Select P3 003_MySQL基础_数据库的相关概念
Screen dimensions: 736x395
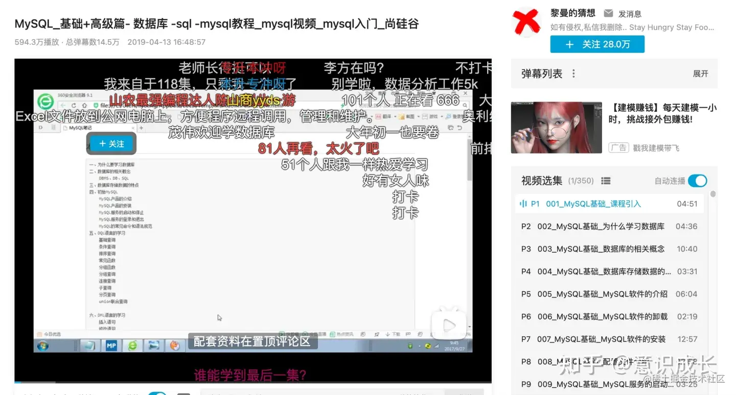(x=609, y=249)
